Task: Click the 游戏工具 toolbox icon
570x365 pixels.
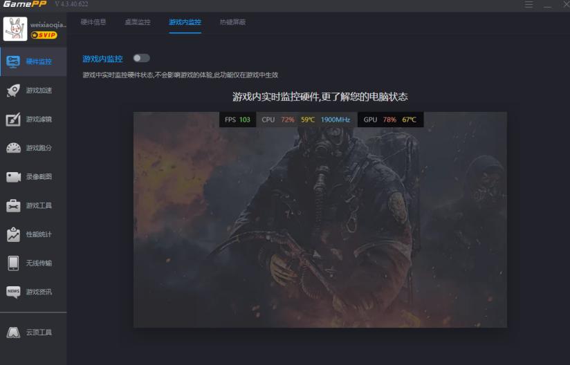Action: [x=13, y=205]
